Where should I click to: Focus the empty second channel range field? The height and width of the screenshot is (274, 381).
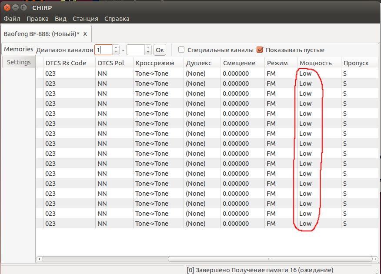[x=135, y=50]
